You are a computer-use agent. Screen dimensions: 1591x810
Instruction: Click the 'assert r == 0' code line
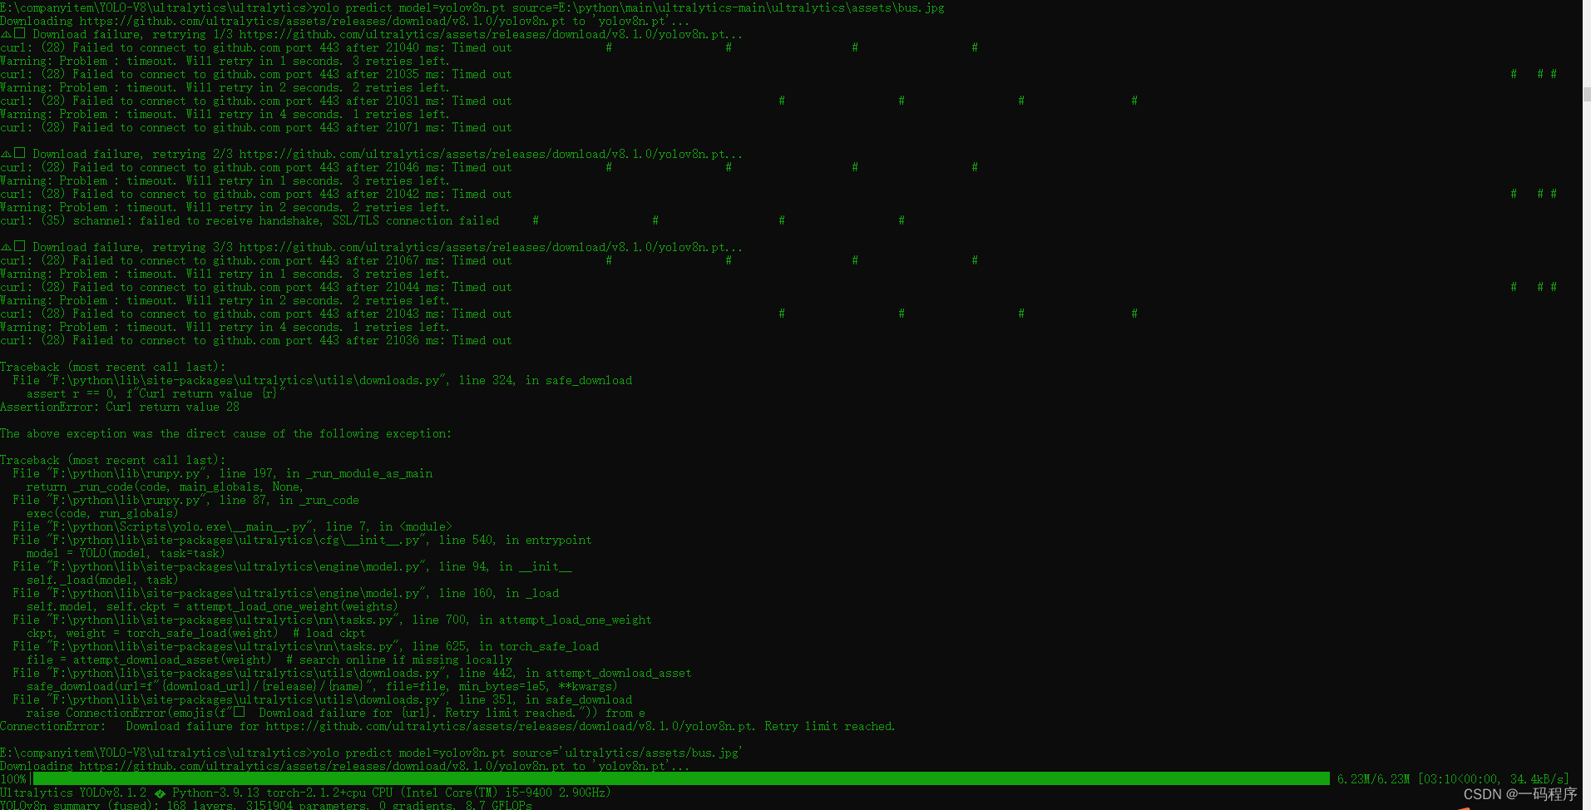pos(156,393)
